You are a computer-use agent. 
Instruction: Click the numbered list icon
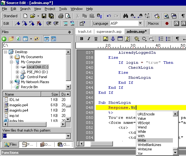(161, 39)
